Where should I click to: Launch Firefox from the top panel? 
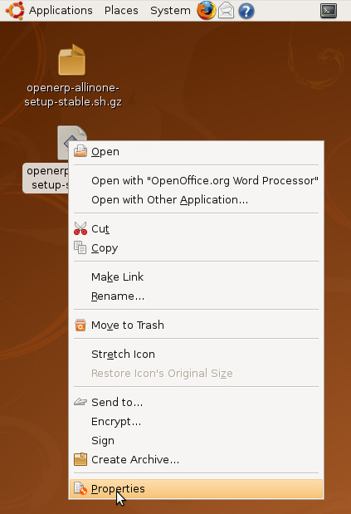tap(207, 10)
